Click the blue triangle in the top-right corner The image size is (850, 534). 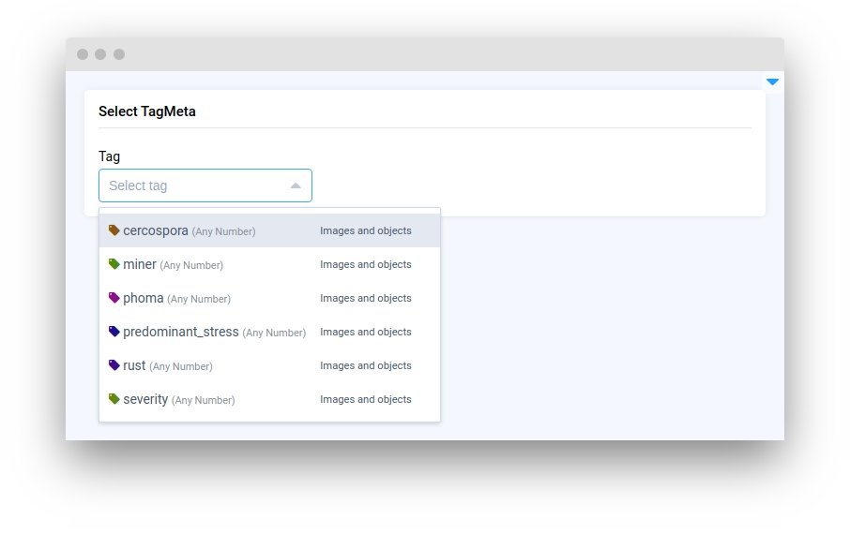click(x=772, y=82)
